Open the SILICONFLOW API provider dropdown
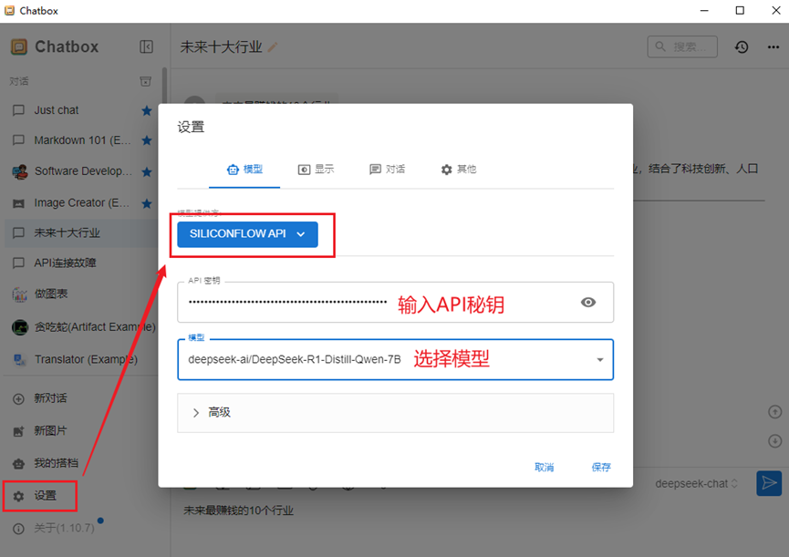 point(247,234)
